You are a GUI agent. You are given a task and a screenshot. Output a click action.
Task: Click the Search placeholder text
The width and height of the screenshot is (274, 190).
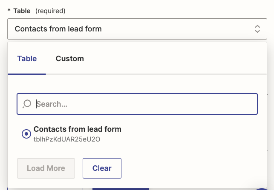tap(52, 104)
